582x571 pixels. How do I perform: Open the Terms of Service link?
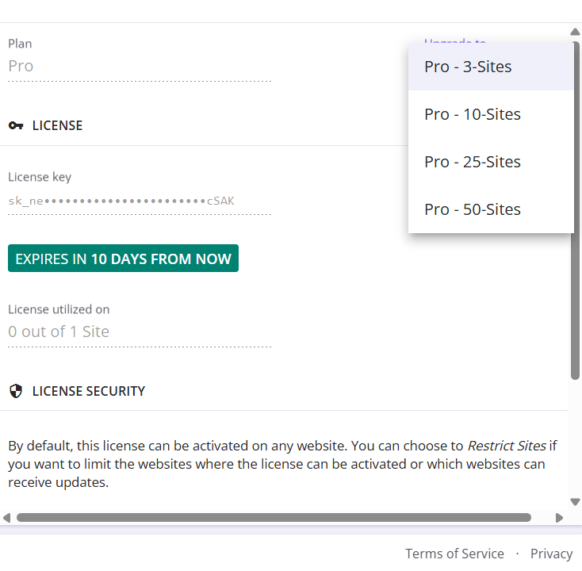454,554
